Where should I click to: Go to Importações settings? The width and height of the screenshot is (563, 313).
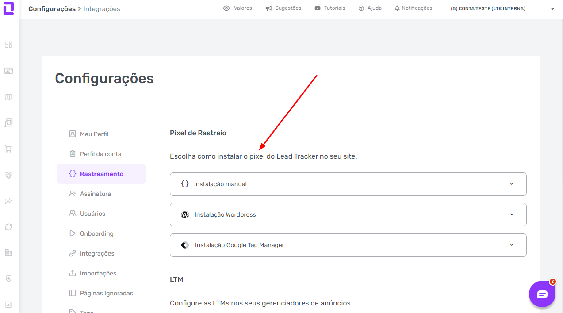pos(101,273)
